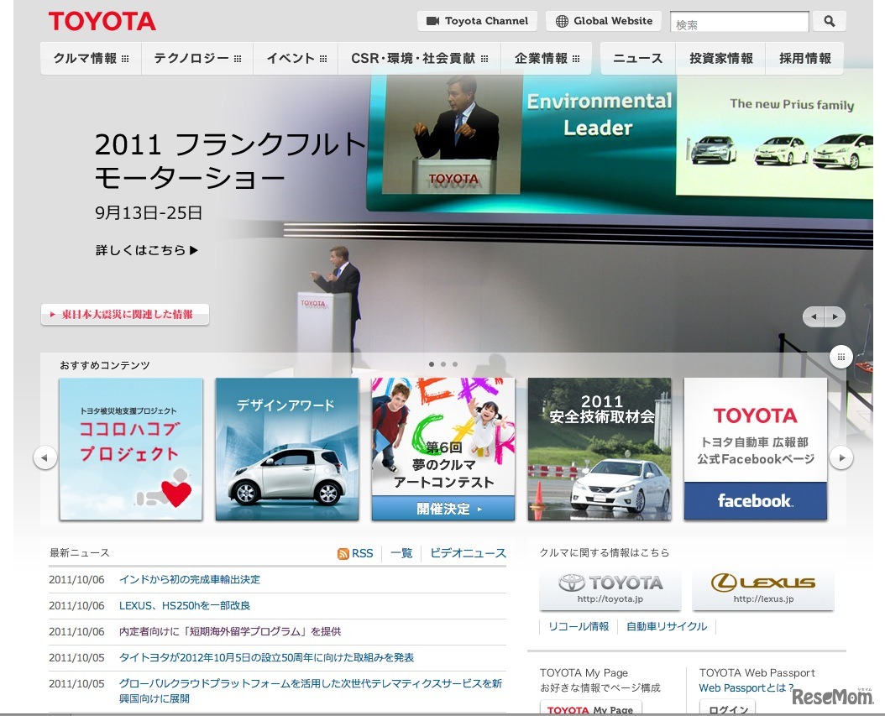The height and width of the screenshot is (716, 885).
Task: Click the search magnifier icon button
Action: point(829,22)
